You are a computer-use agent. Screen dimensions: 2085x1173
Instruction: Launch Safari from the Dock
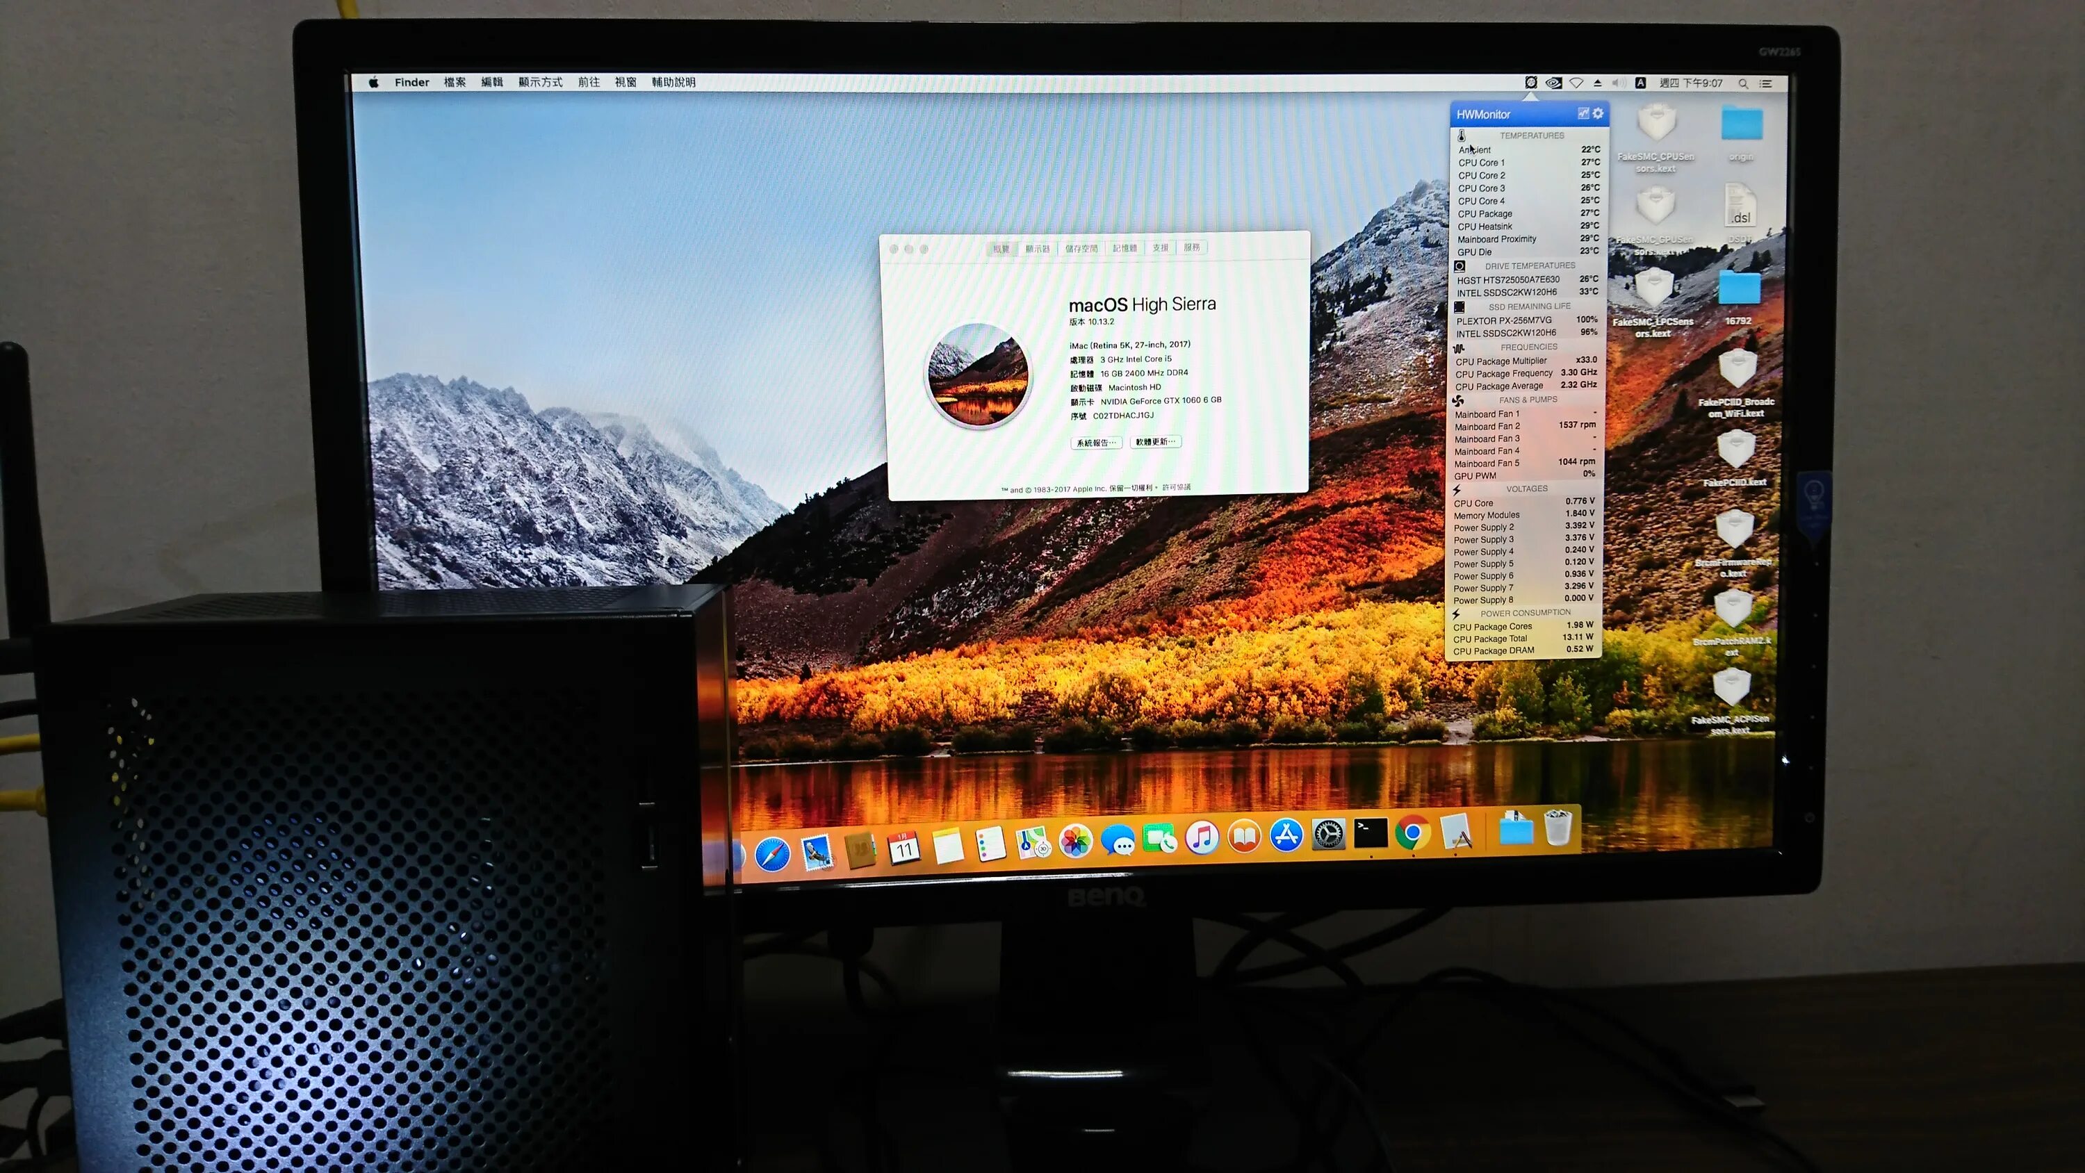point(773,854)
